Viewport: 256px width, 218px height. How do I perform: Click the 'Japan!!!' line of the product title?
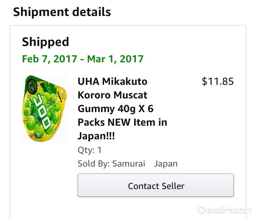96,136
